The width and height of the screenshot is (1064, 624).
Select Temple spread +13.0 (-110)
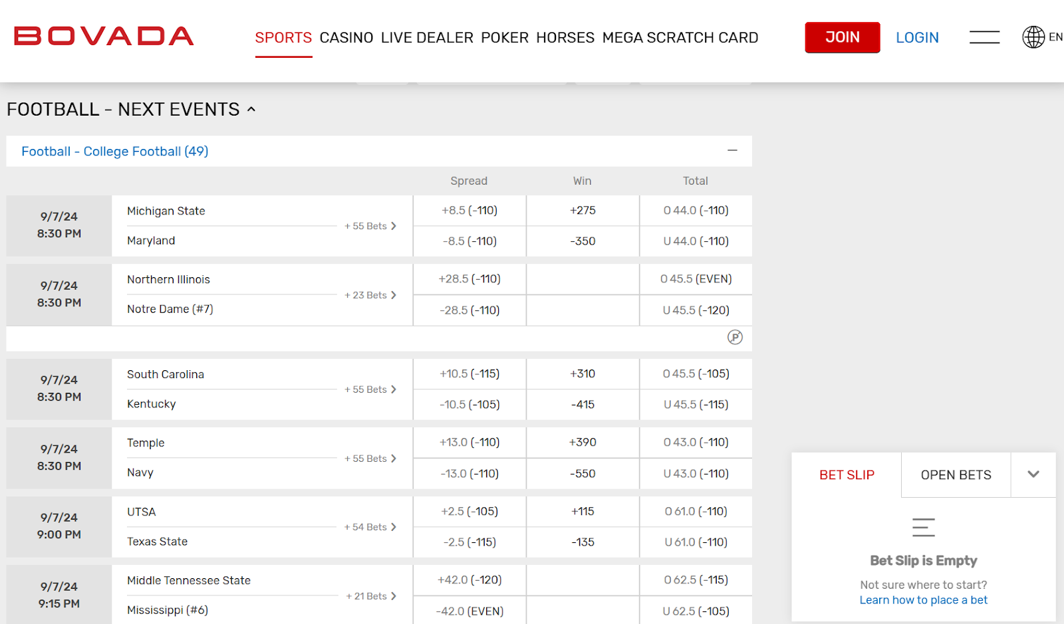pos(469,443)
